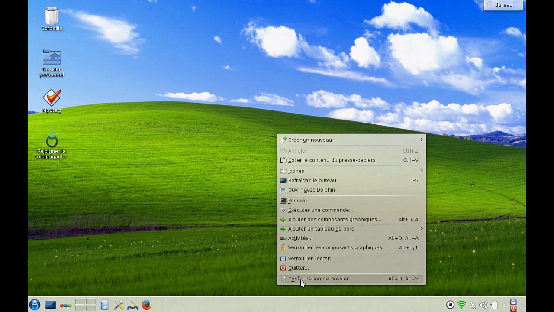Select the Rejoignez la communauté desktop icon
Screen dimensions: 554x312
(x=52, y=145)
